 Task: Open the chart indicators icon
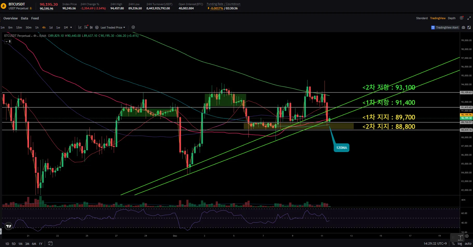(x=80, y=27)
